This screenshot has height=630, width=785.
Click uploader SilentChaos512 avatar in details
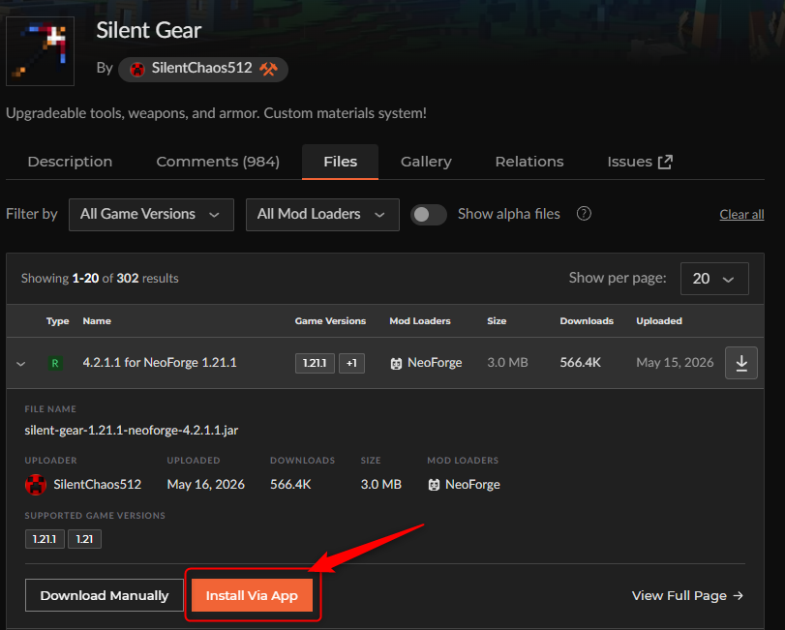(36, 485)
